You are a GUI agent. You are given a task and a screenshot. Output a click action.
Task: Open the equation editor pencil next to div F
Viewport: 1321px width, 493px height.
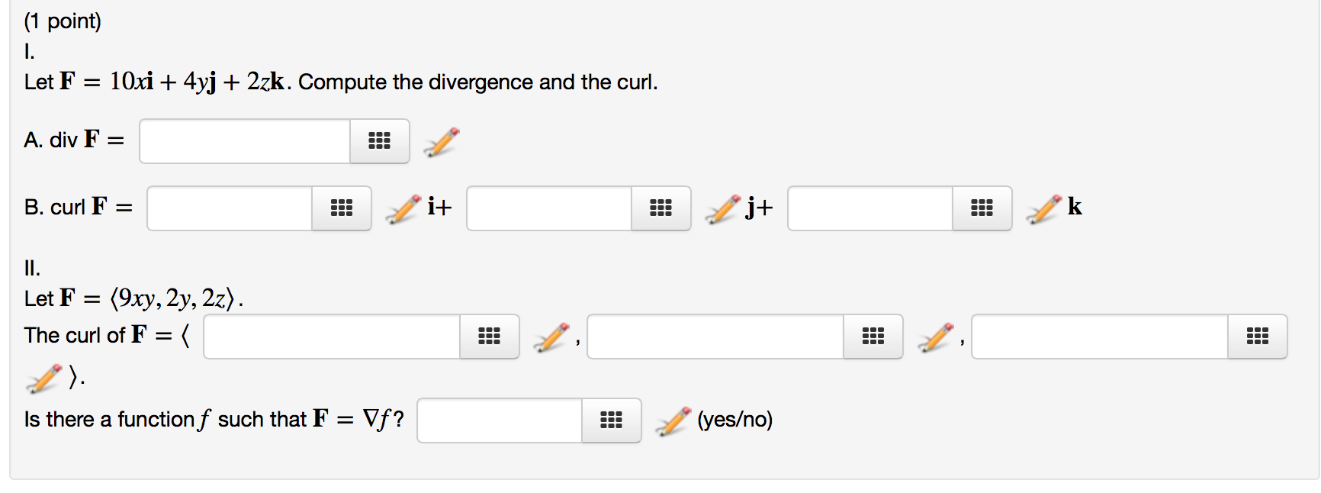click(x=440, y=141)
